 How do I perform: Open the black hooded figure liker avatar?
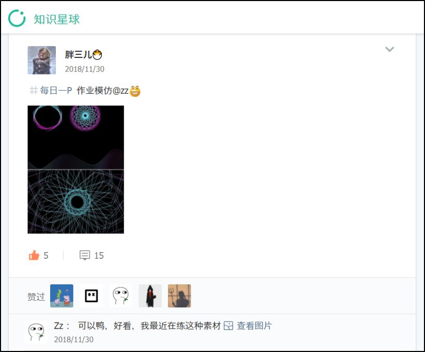[150, 296]
